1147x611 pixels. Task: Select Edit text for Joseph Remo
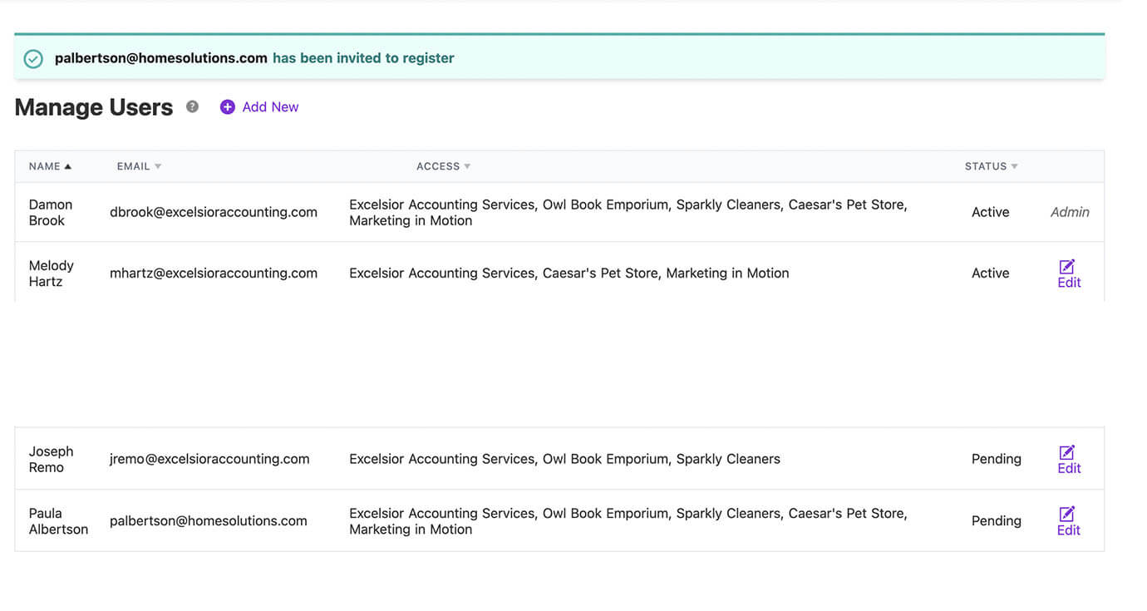tap(1069, 469)
